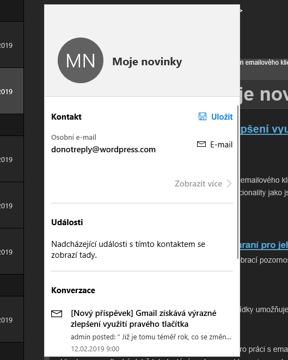Click the Události section heading

pos(67,222)
